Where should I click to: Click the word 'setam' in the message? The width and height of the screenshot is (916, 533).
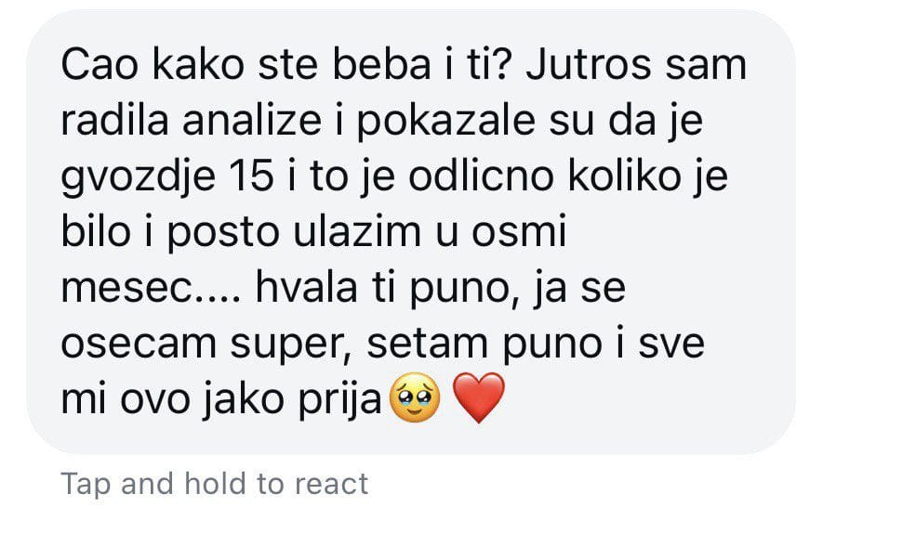[x=428, y=344]
